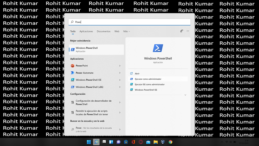Click the Search icon on the taskbar

96,142
